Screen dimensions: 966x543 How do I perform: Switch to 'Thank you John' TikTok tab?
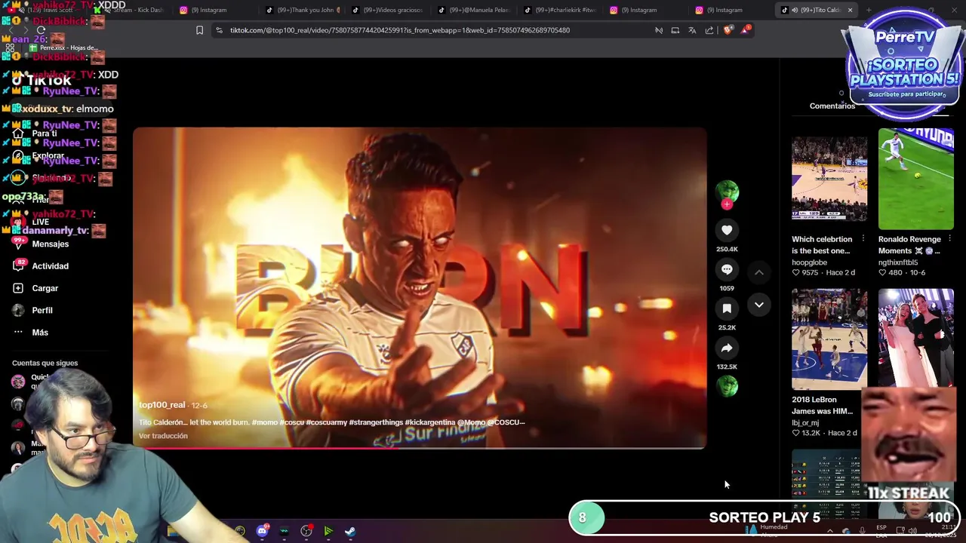point(304,10)
